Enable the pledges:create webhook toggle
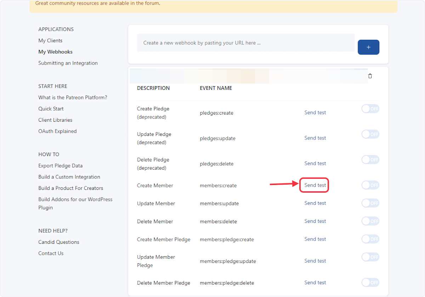 pos(370,109)
